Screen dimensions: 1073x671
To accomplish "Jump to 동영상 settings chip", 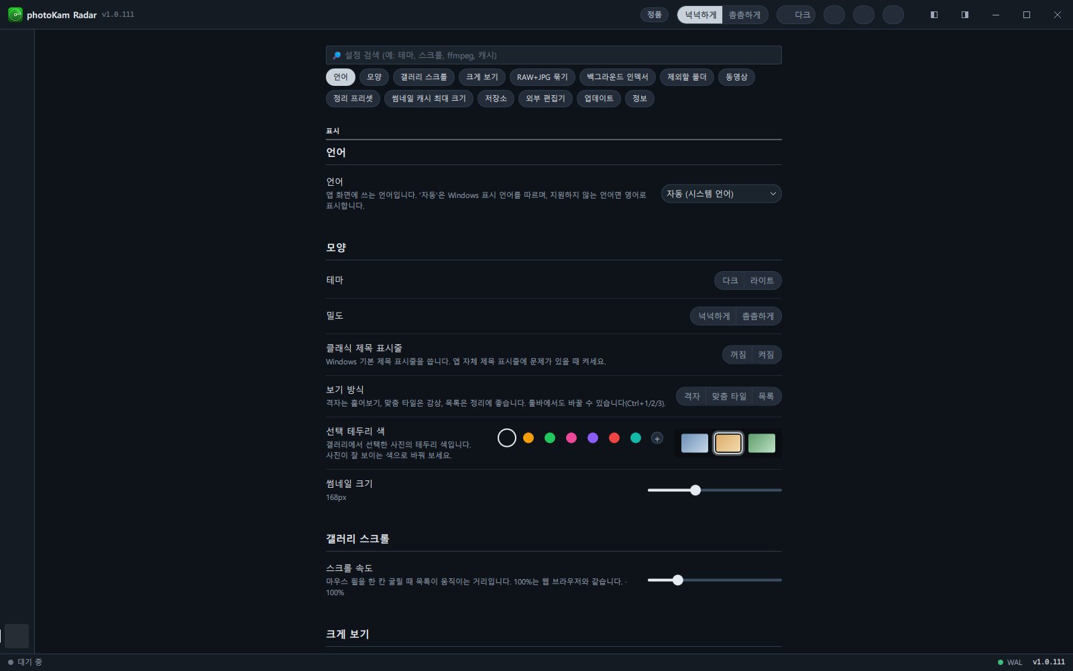I will point(736,77).
